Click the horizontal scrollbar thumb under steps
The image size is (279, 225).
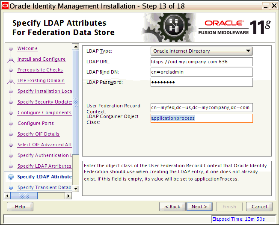pos(24,196)
